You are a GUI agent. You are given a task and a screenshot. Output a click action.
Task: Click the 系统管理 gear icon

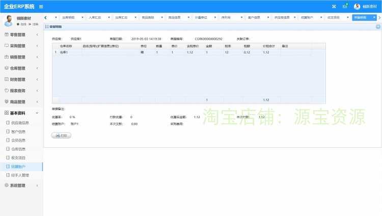click(x=7, y=185)
